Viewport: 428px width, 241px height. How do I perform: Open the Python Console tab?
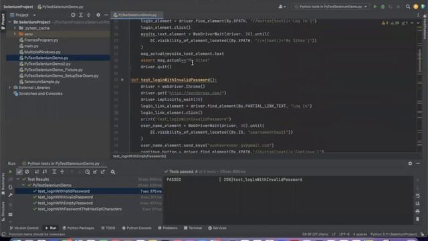click(136, 228)
